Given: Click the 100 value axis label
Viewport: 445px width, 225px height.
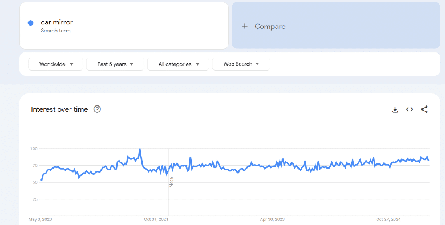Looking at the screenshot, I should tap(34, 149).
